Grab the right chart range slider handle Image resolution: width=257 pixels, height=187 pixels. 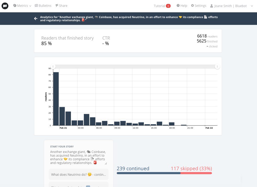(x=217, y=67)
